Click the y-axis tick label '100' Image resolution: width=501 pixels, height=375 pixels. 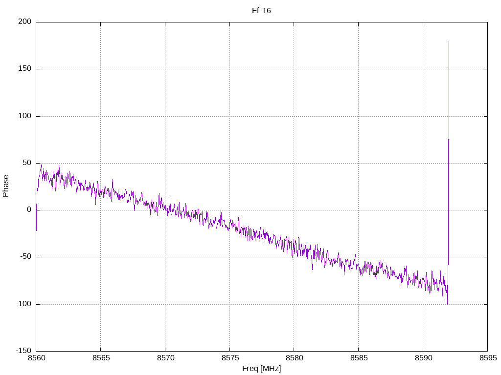[x=25, y=116]
